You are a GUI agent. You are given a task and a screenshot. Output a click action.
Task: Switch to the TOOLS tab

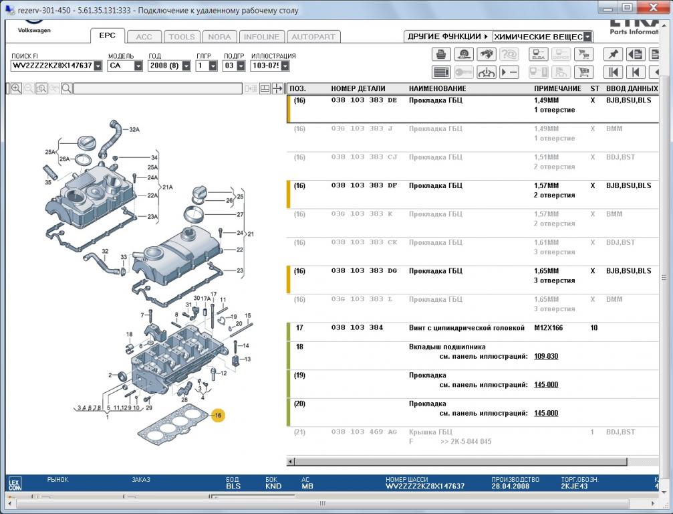182,37
